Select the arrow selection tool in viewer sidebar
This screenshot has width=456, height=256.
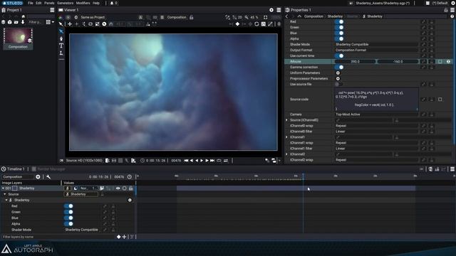61,31
